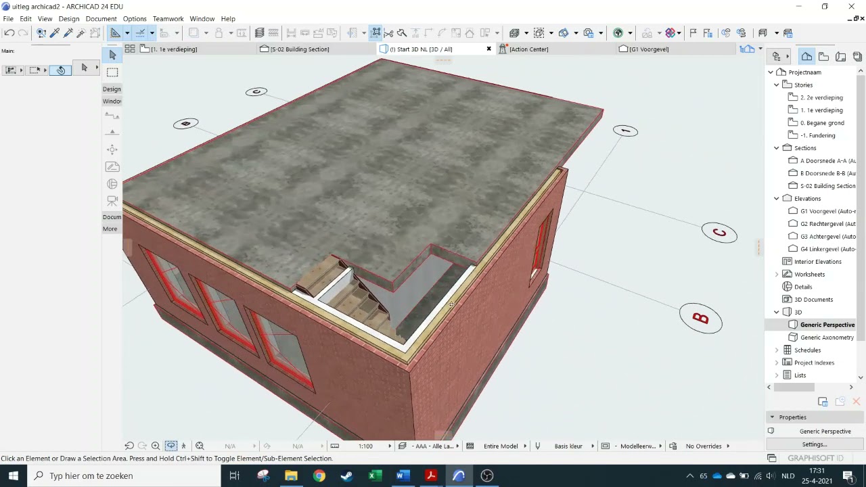Collapse the Stories tree node
The width and height of the screenshot is (866, 487).
point(777,85)
